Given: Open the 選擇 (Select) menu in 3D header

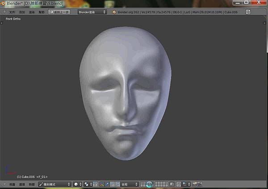Looking at the screenshot, I should point(22,184).
